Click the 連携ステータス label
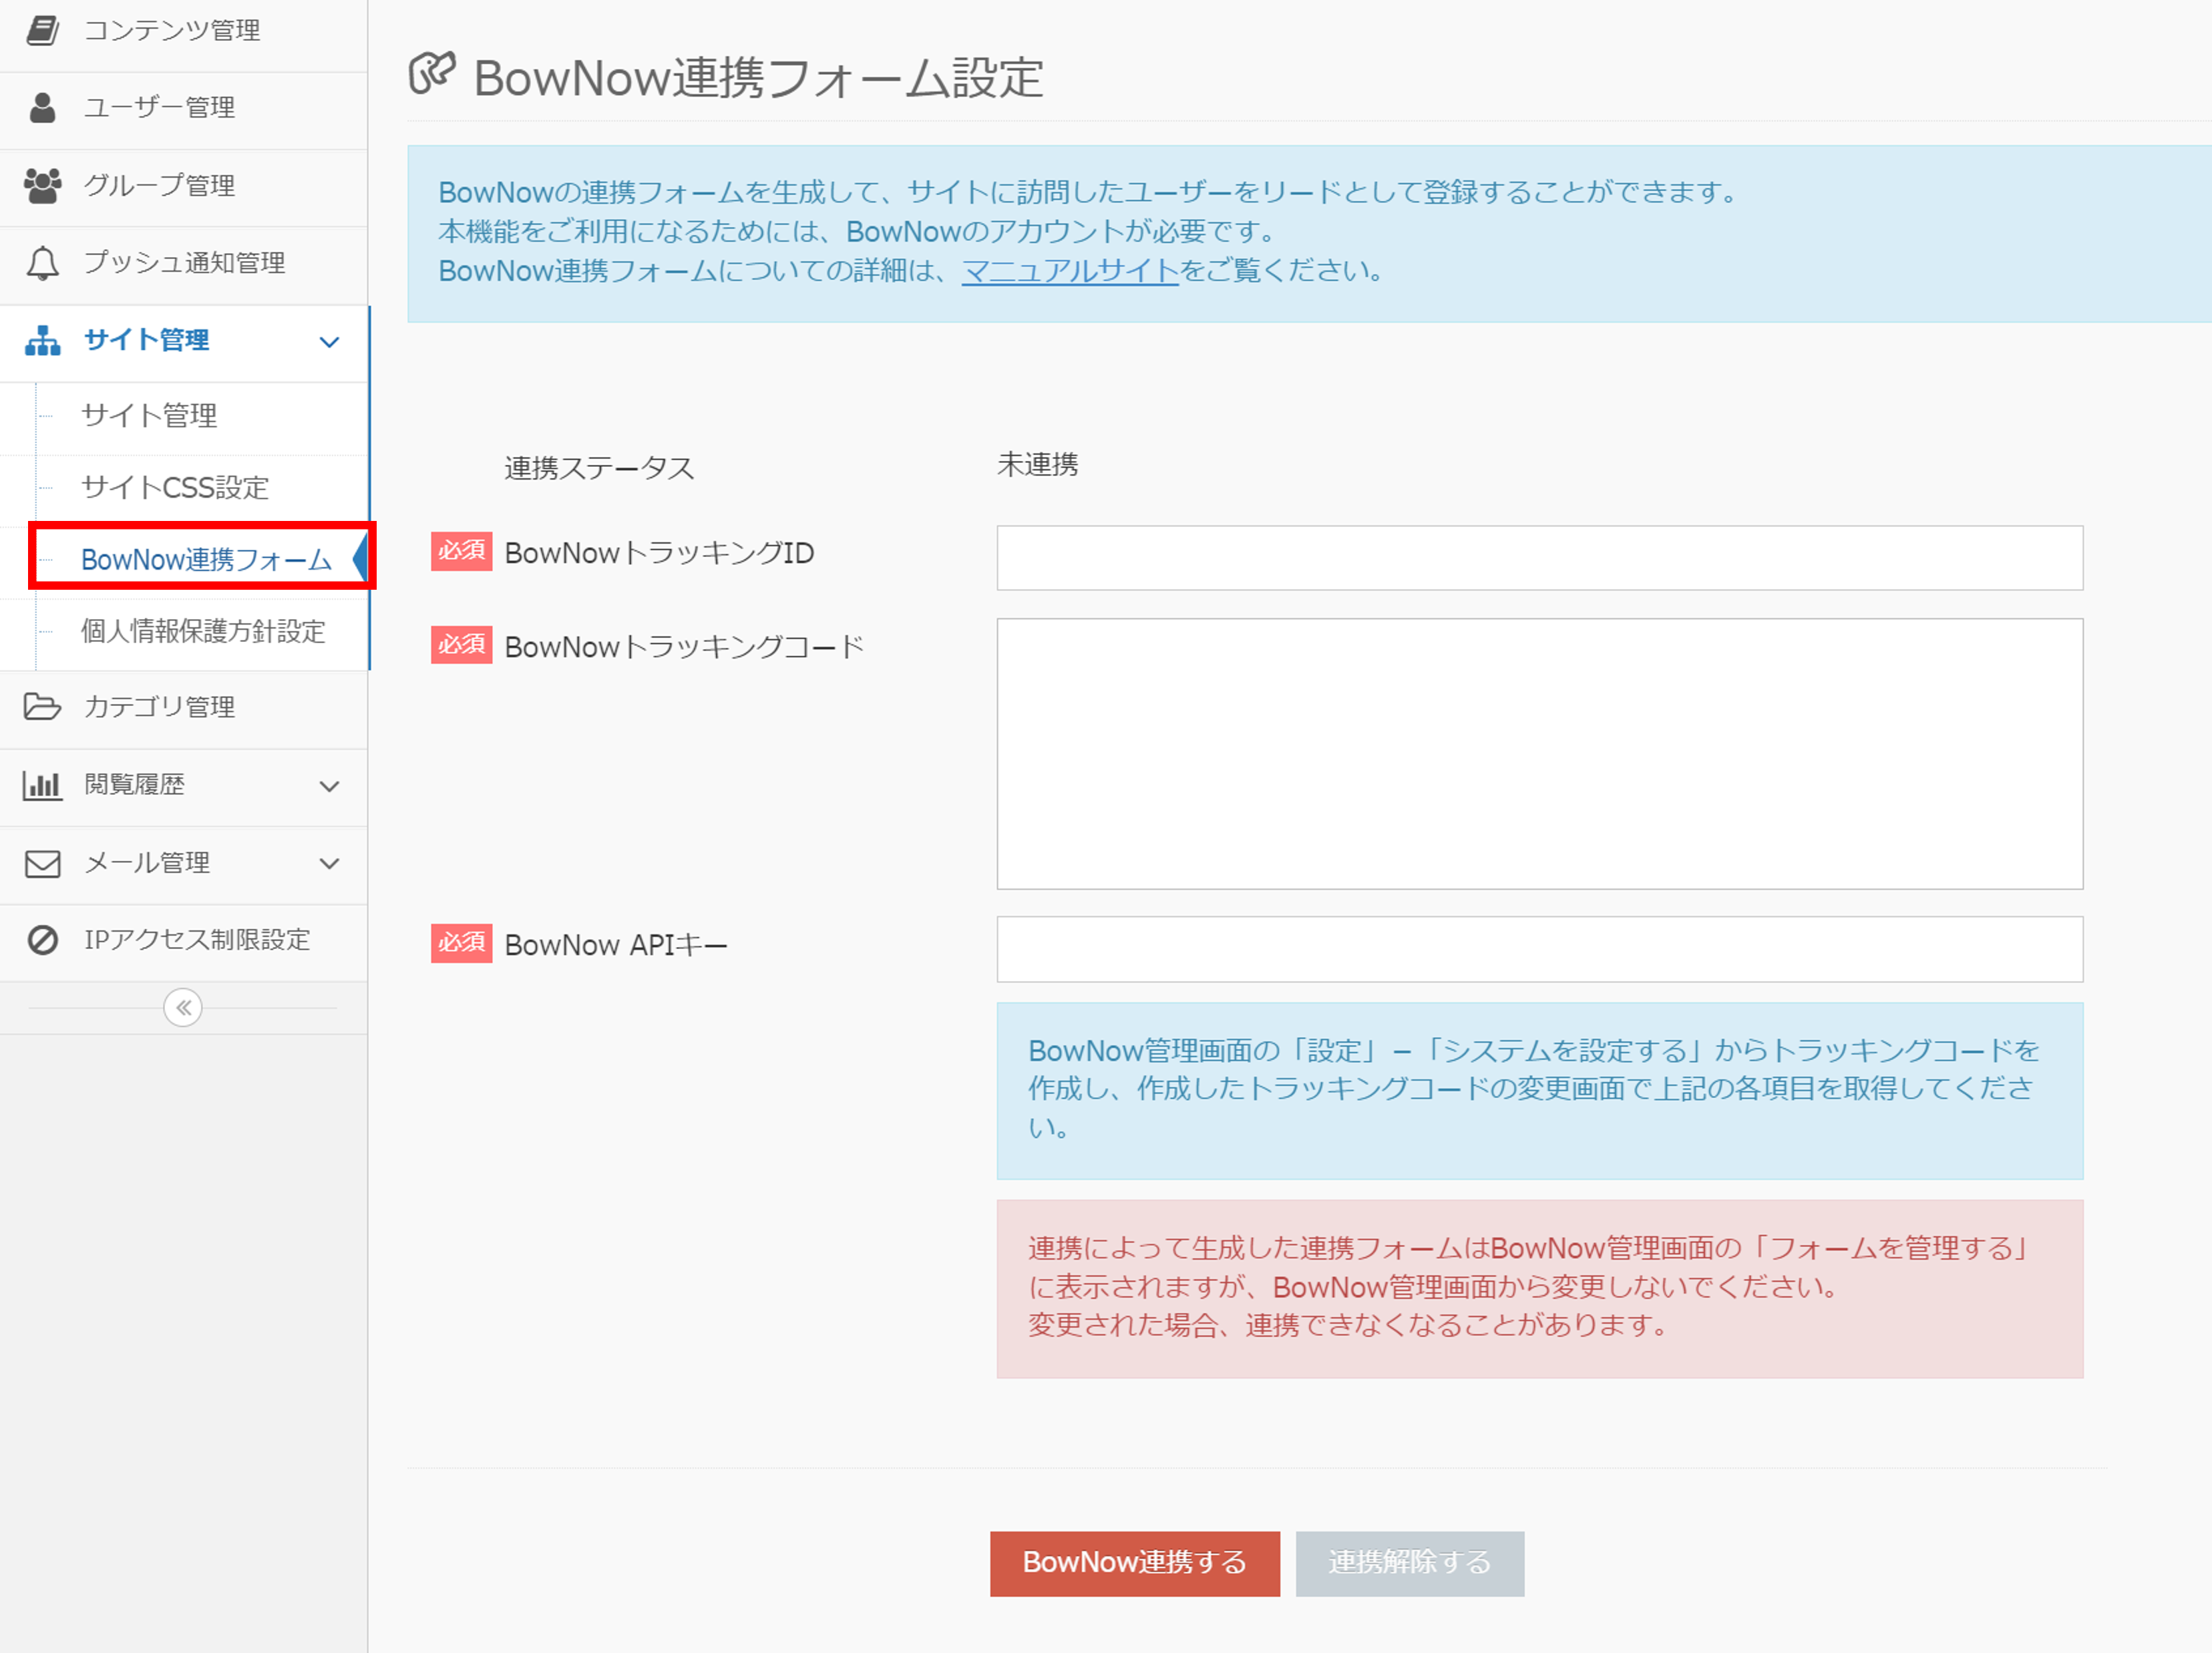 tap(599, 468)
